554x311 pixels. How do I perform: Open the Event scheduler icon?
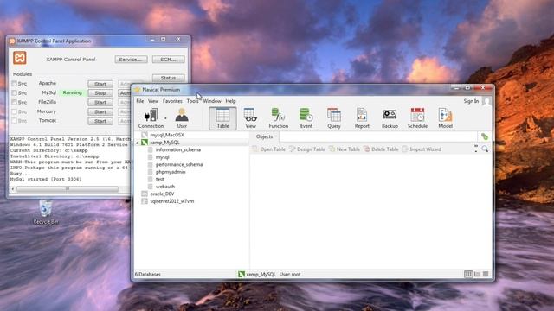[x=306, y=118]
